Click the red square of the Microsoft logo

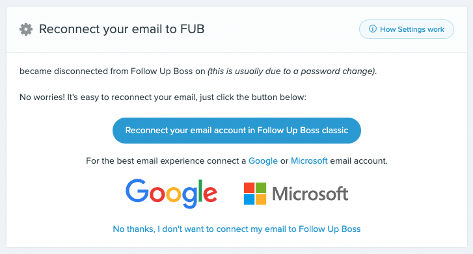tap(249, 188)
